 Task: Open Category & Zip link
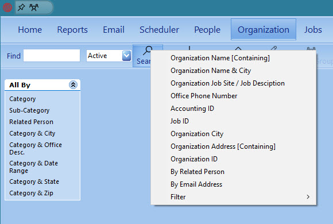pyautogui.click(x=31, y=193)
